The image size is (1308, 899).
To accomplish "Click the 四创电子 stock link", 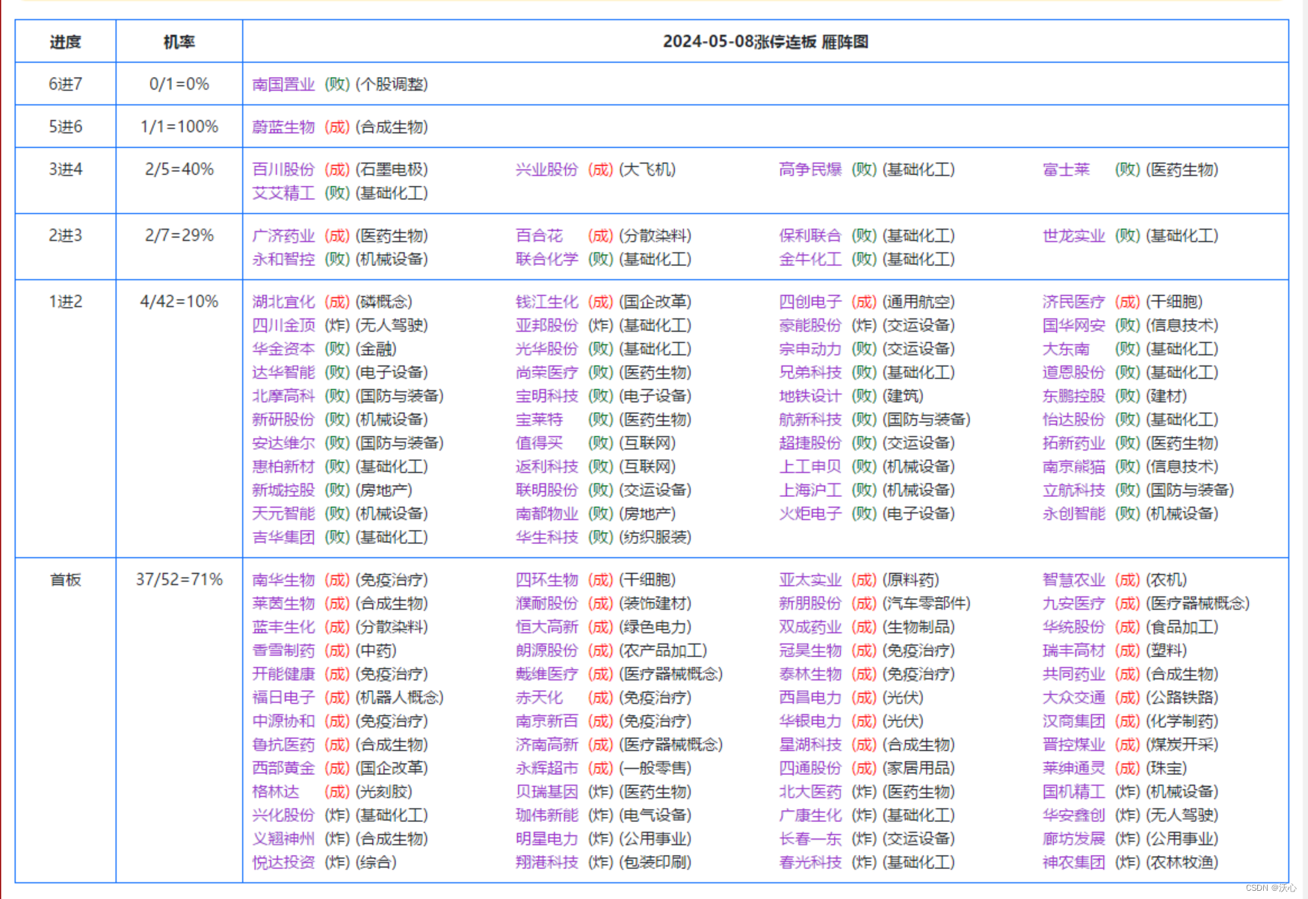I will [810, 302].
